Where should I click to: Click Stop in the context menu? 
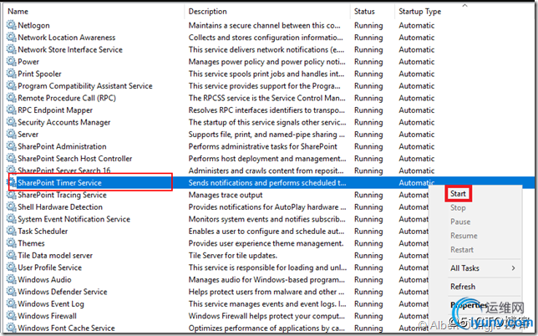(458, 207)
